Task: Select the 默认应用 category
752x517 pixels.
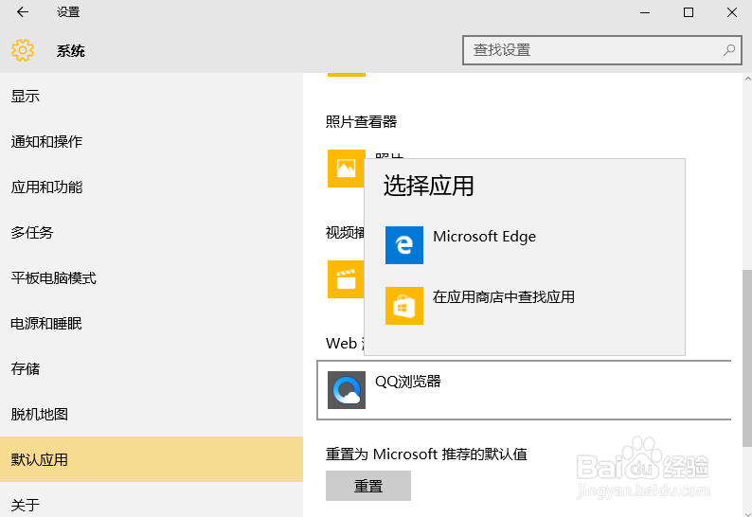Action: 152,459
